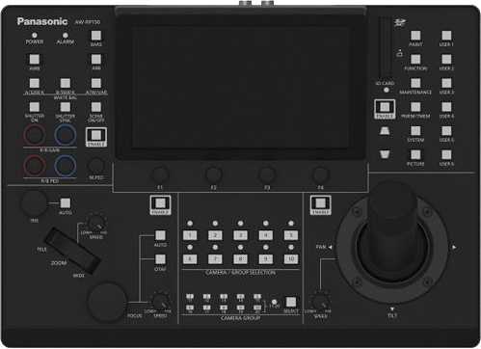Click the F2 rotary knob
481x349 pixels.
(214, 175)
